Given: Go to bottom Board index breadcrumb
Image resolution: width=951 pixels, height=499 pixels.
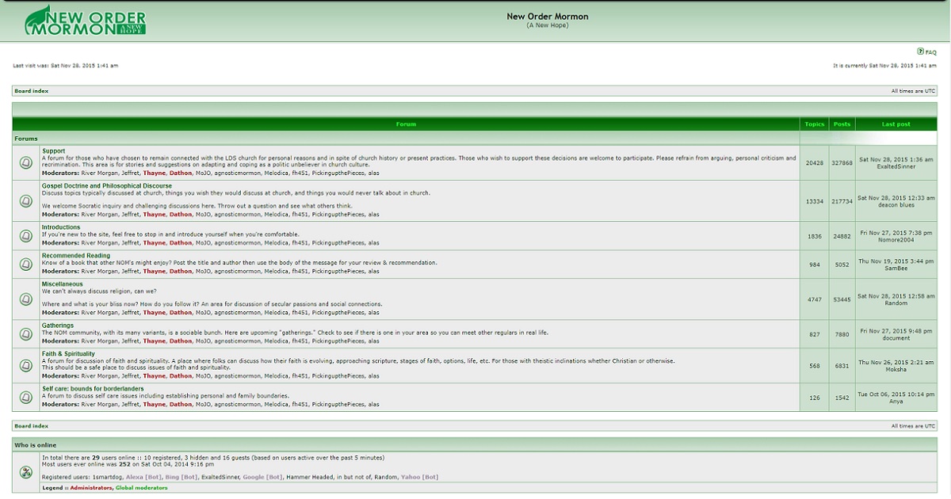Looking at the screenshot, I should (31, 426).
